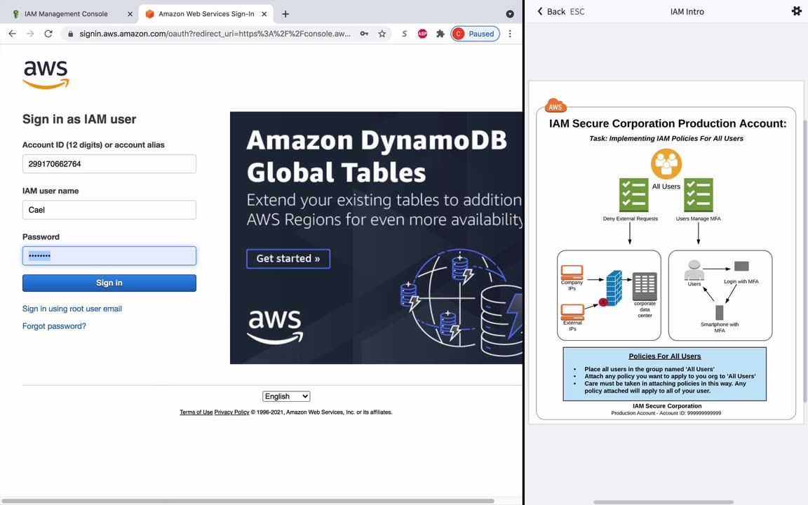Open the Extensions puzzle-piece menu
Screen dimensions: 808x505
pos(440,34)
